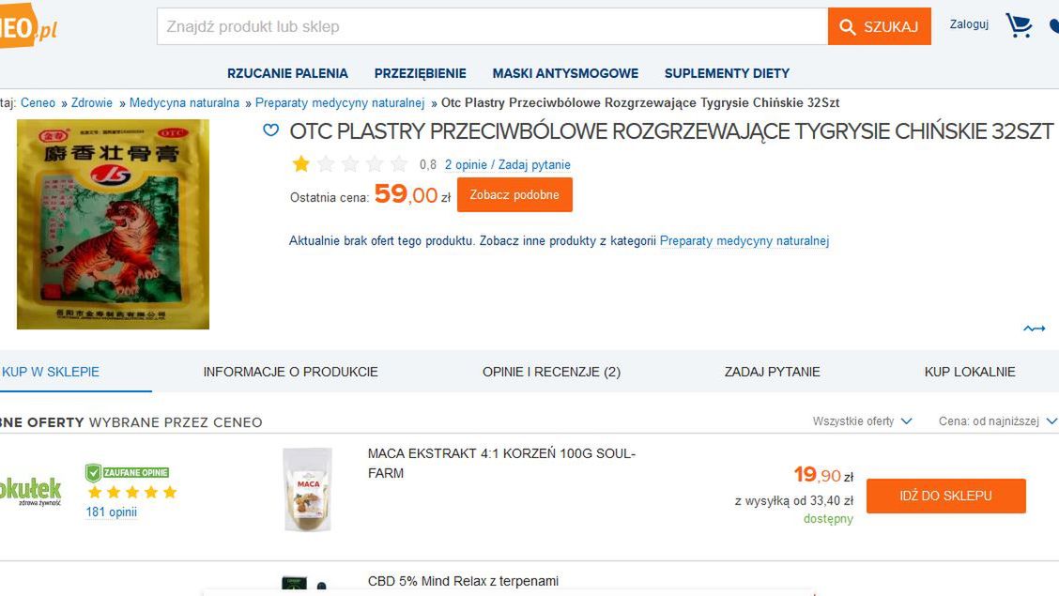The image size is (1059, 596).
Task: Open the 181 opinii shop reviews link
Action: pyautogui.click(x=111, y=512)
